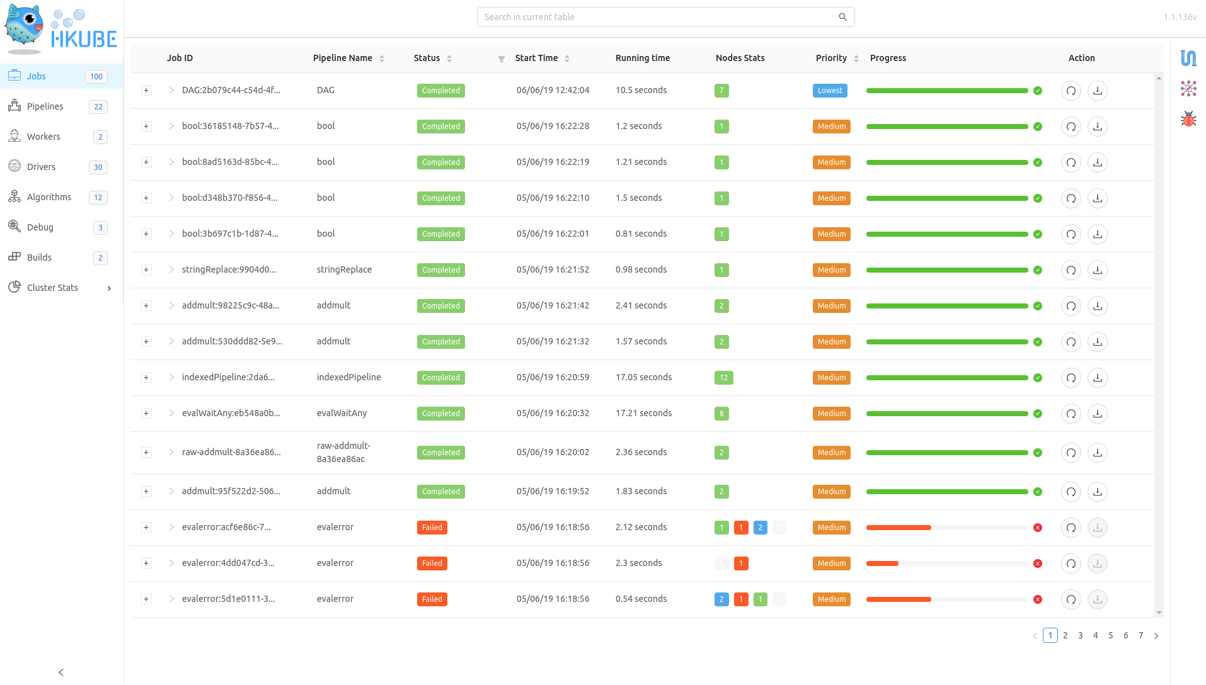The image size is (1206, 685).
Task: Click the rerun icon for the DAG job
Action: tap(1071, 91)
